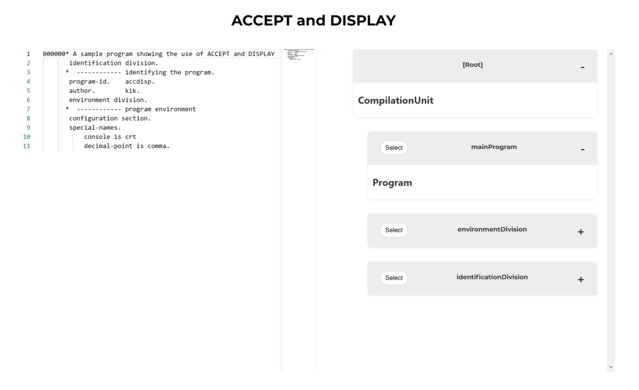Click the tree panel scroll-up arrow

tap(610, 54)
